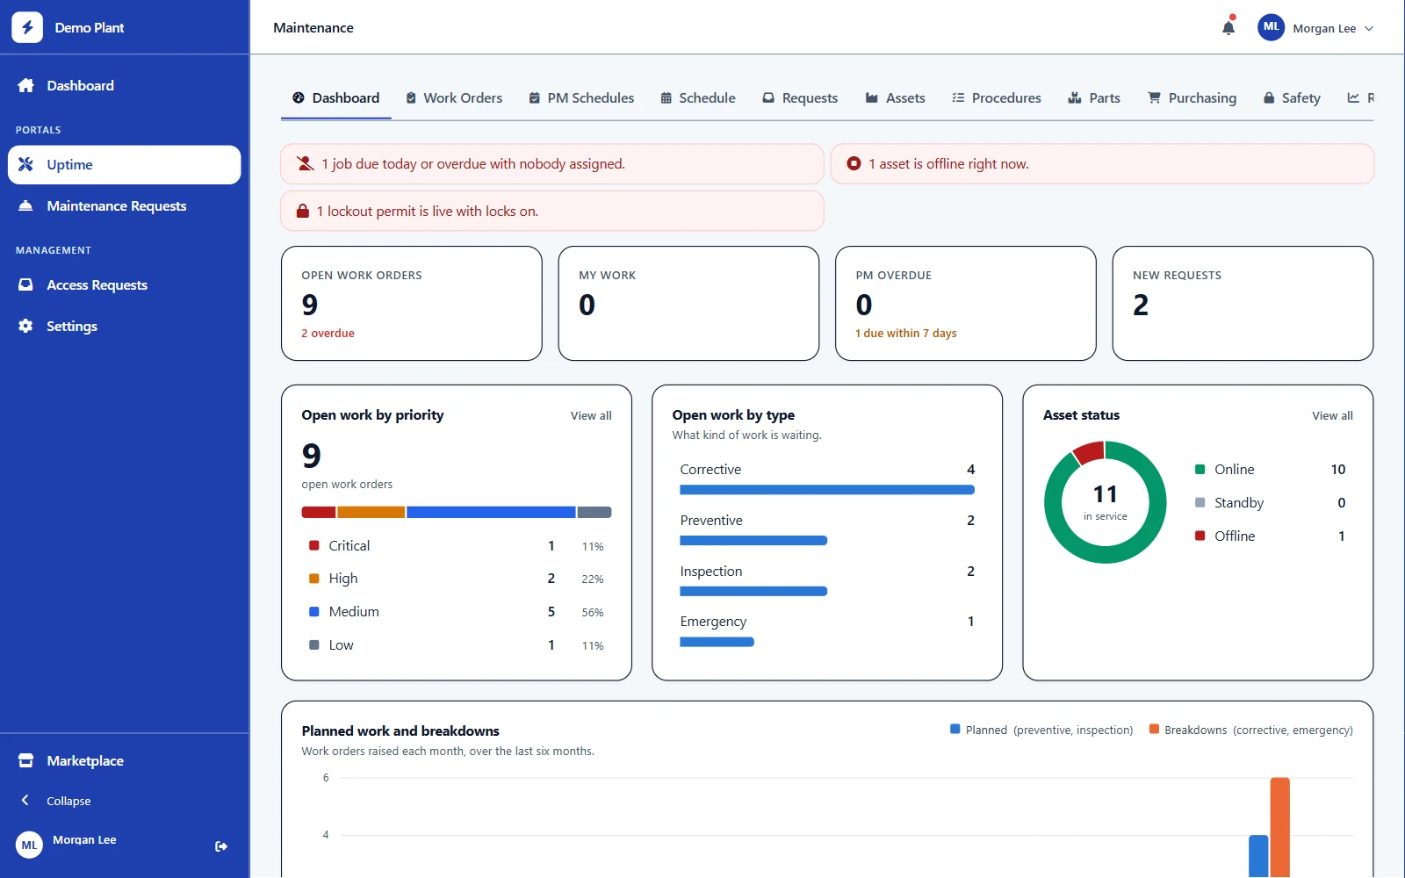
Task: Click the Access Requests inbox icon
Action: point(25,284)
